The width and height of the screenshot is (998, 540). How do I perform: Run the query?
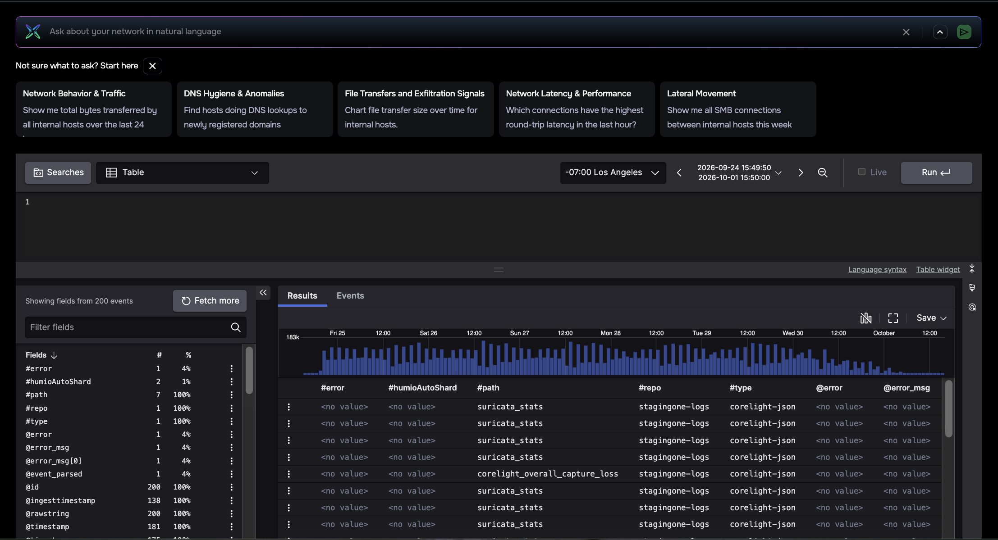coord(936,172)
